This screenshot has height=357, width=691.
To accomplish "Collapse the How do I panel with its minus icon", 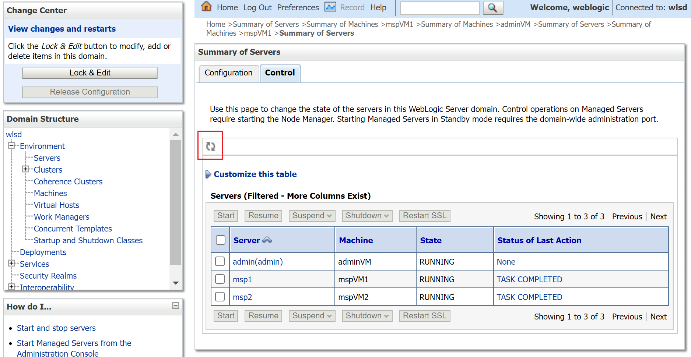I will coord(175,306).
